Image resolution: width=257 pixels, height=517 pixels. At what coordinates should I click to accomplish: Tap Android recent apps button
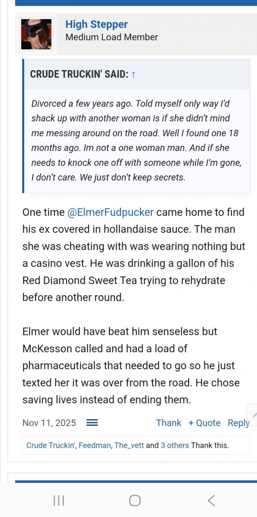point(59,501)
